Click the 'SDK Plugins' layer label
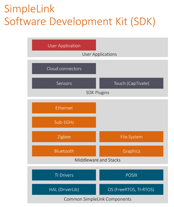 [98, 92]
